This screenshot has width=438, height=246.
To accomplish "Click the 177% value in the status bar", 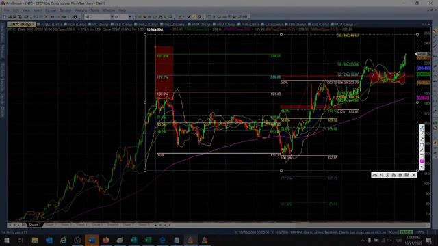I will click(x=420, y=232).
